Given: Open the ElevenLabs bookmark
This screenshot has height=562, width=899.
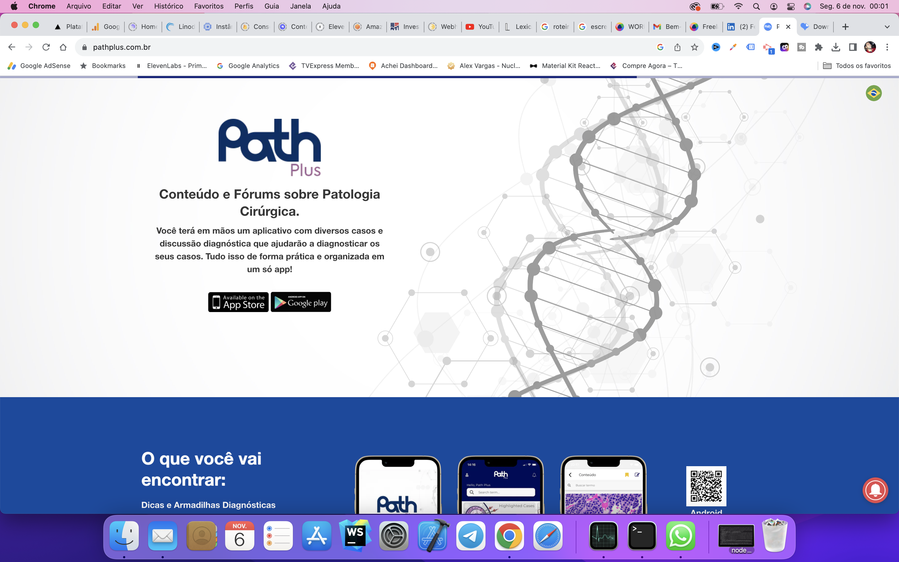Looking at the screenshot, I should tap(171, 66).
